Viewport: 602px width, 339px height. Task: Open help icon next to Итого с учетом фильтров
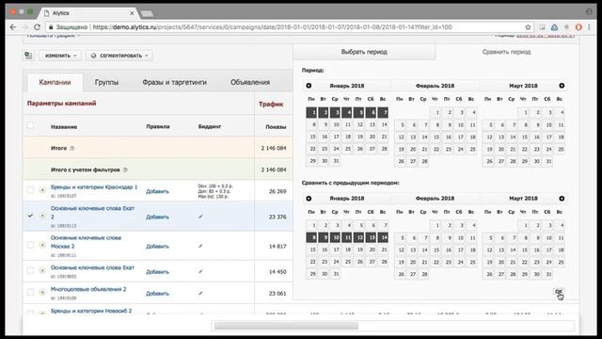coord(125,169)
